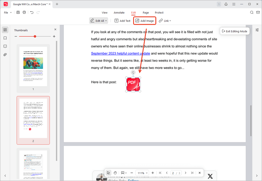The height and width of the screenshot is (181, 262).
Task: Switch to the Annotate tab
Action: 119,13
